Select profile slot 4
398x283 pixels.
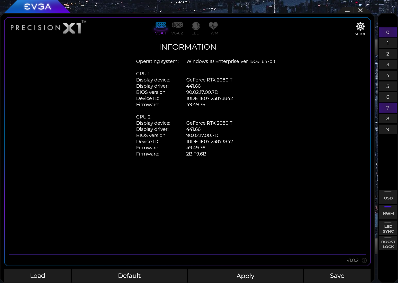[x=388, y=76]
